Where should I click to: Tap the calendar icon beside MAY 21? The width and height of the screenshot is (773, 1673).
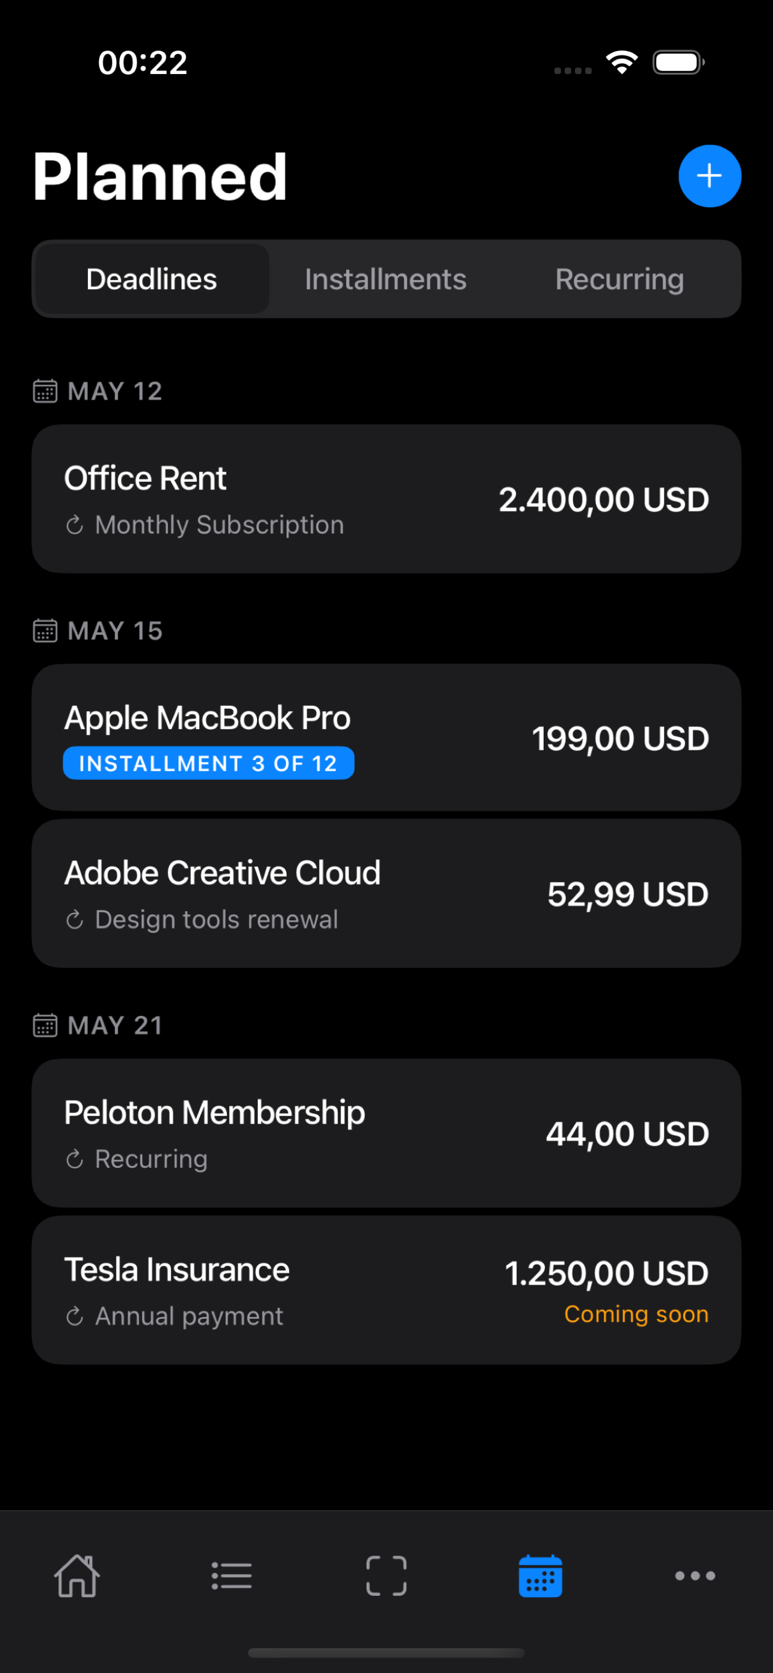45,1026
